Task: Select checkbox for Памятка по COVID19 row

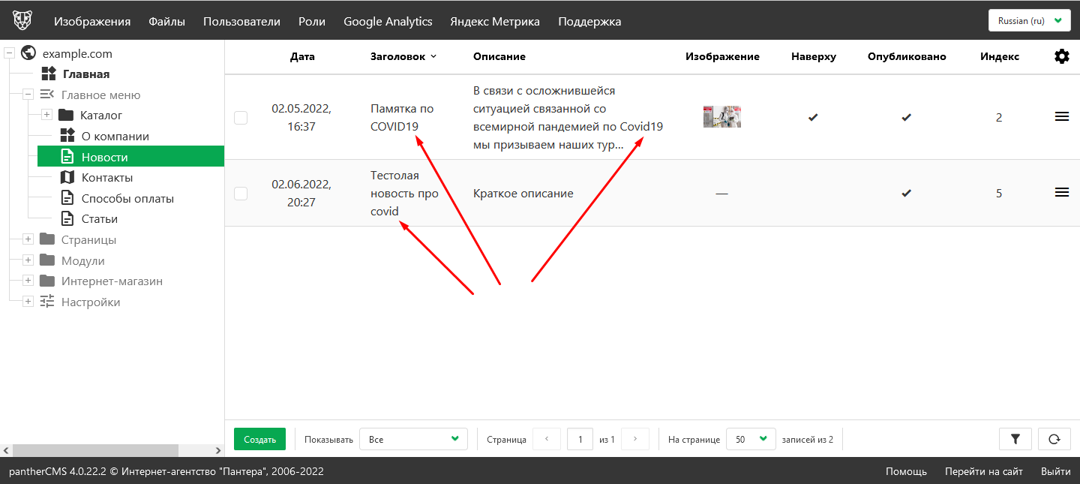Action: pos(241,118)
